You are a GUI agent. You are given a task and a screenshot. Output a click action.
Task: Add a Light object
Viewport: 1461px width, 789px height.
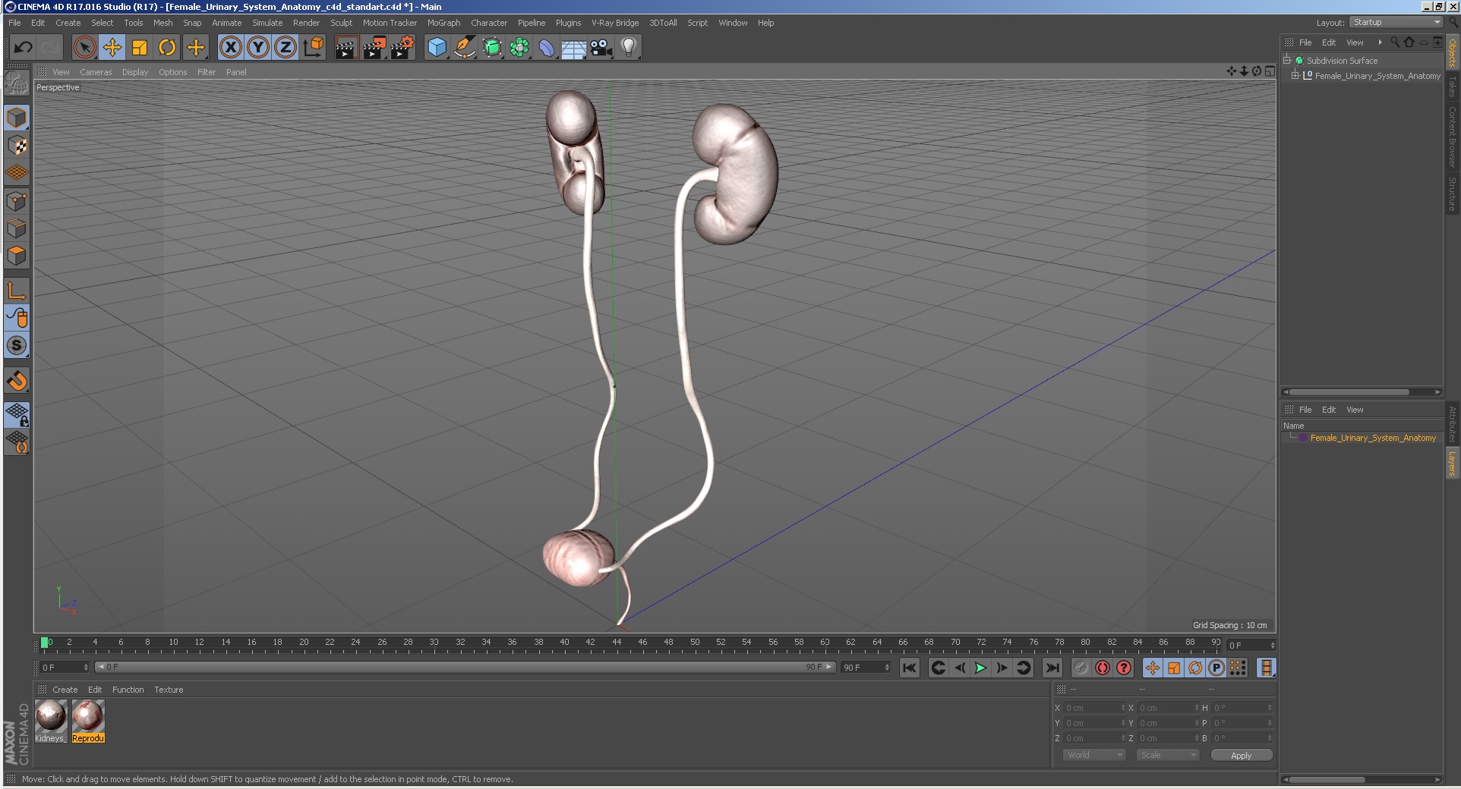[628, 48]
